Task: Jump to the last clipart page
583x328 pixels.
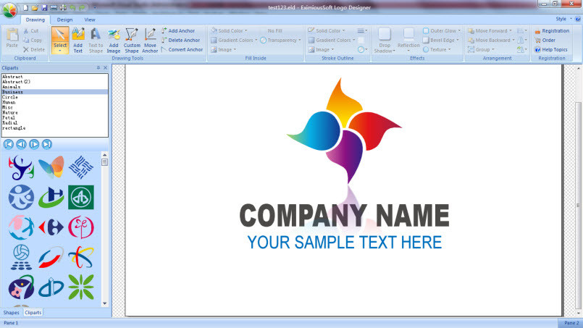Action: click(47, 144)
